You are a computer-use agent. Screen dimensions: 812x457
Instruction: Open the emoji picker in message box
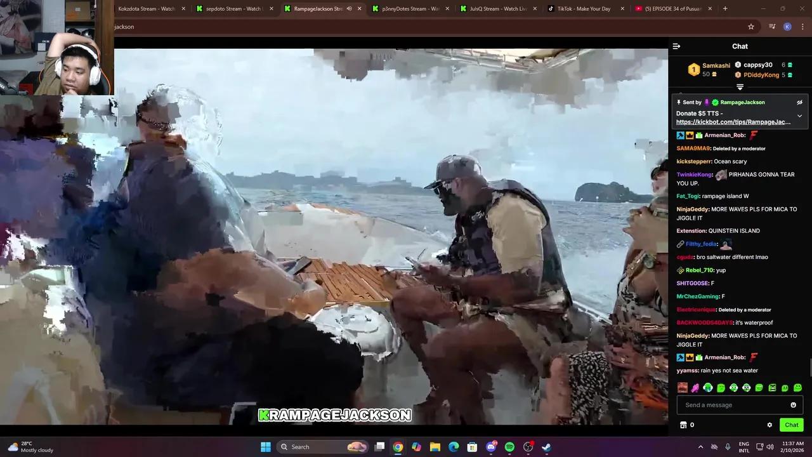(x=793, y=405)
